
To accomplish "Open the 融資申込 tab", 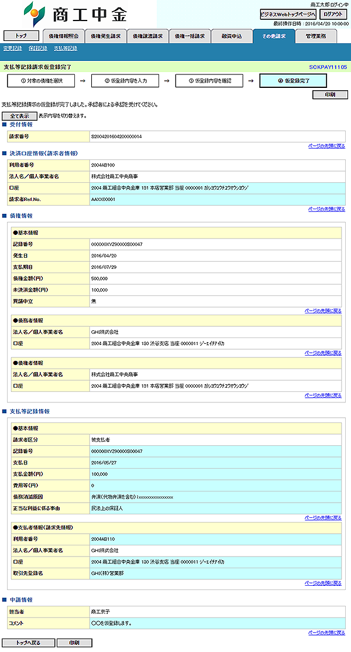I will (232, 36).
